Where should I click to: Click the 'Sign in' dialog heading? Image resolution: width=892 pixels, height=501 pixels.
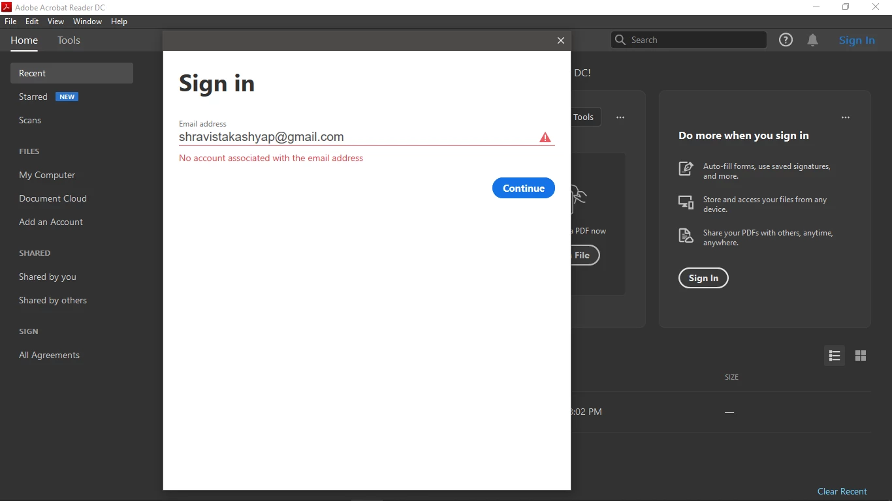(x=217, y=83)
